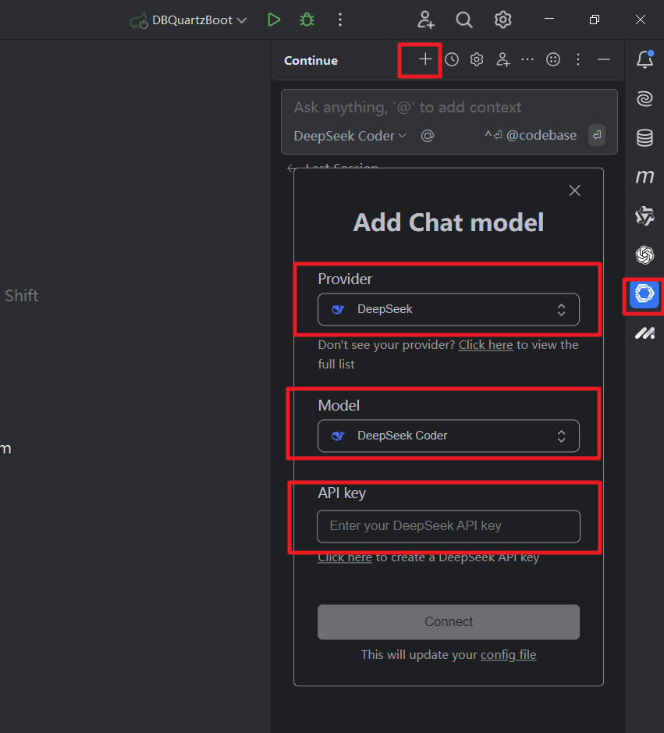This screenshot has height=733, width=664.
Task: Open Continue panel vertical options menu
Action: (578, 59)
